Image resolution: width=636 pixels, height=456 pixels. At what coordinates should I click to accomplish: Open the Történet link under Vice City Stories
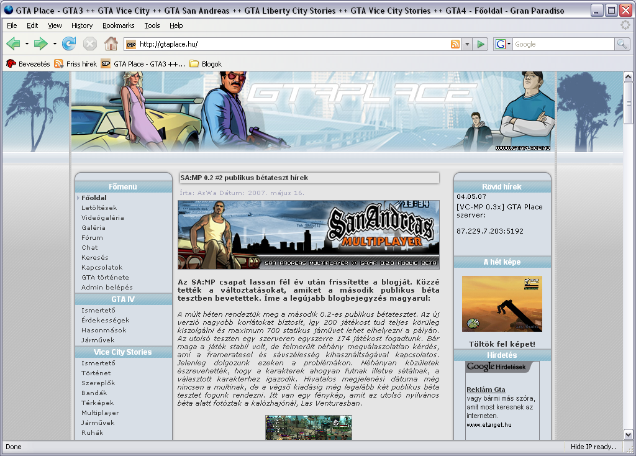(96, 373)
